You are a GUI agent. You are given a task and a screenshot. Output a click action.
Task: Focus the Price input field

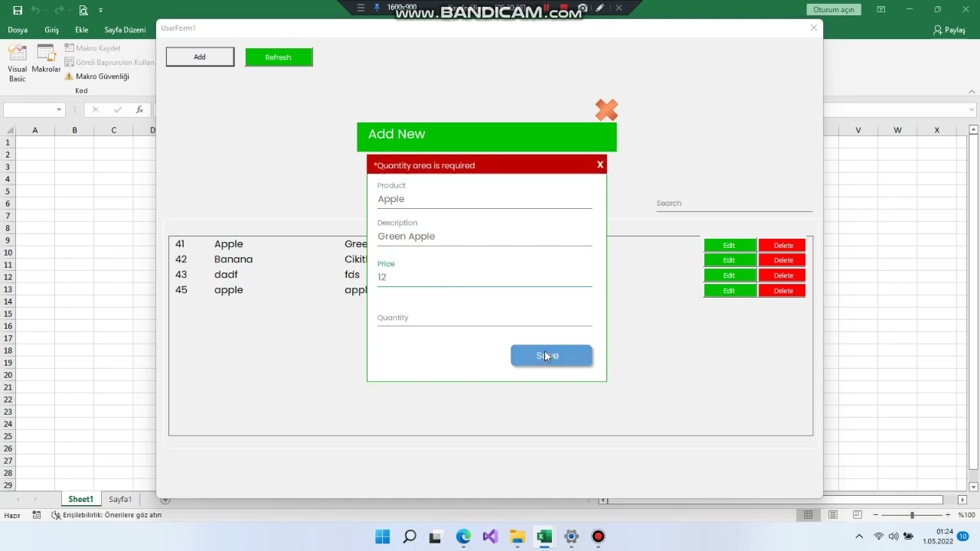(x=484, y=277)
